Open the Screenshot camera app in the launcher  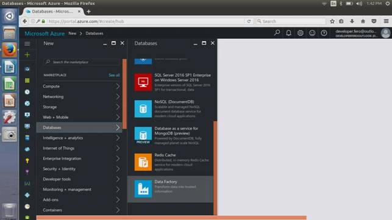click(x=10, y=135)
